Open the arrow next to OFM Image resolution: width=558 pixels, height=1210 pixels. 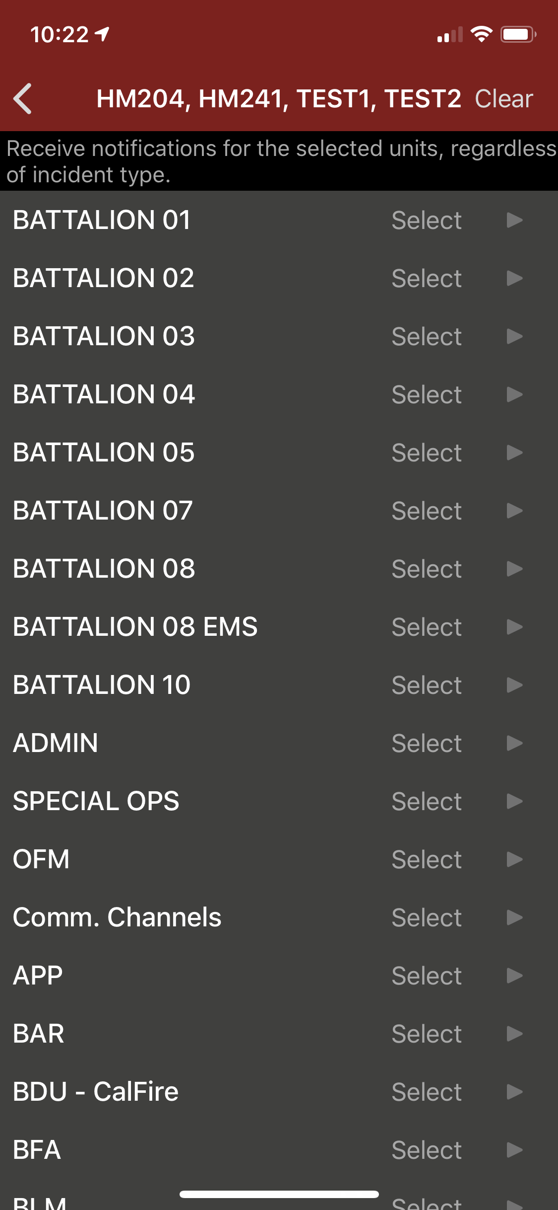[514, 859]
